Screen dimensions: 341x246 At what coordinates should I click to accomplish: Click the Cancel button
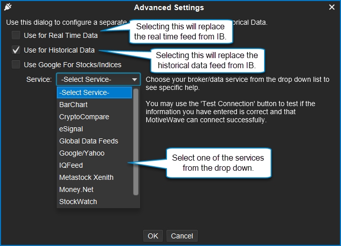point(182,236)
